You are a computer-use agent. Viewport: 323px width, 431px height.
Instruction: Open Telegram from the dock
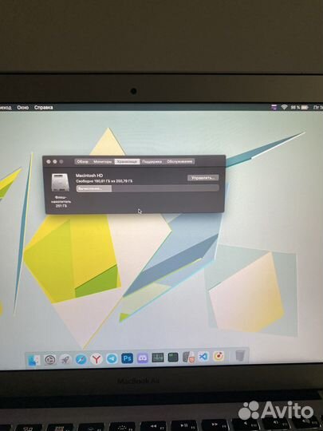click(112, 358)
